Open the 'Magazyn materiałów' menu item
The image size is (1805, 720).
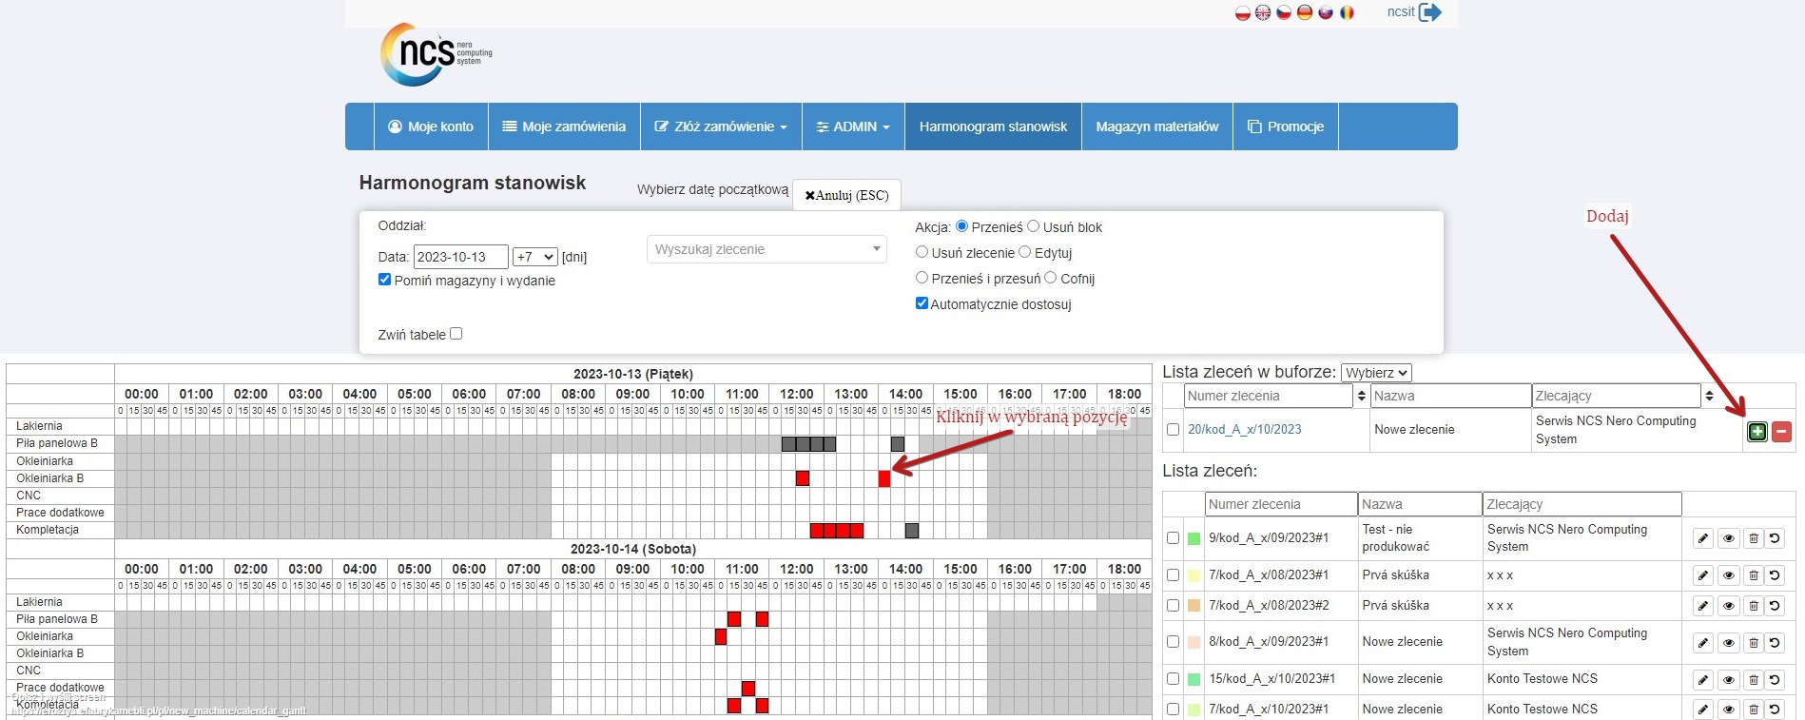click(x=1156, y=126)
